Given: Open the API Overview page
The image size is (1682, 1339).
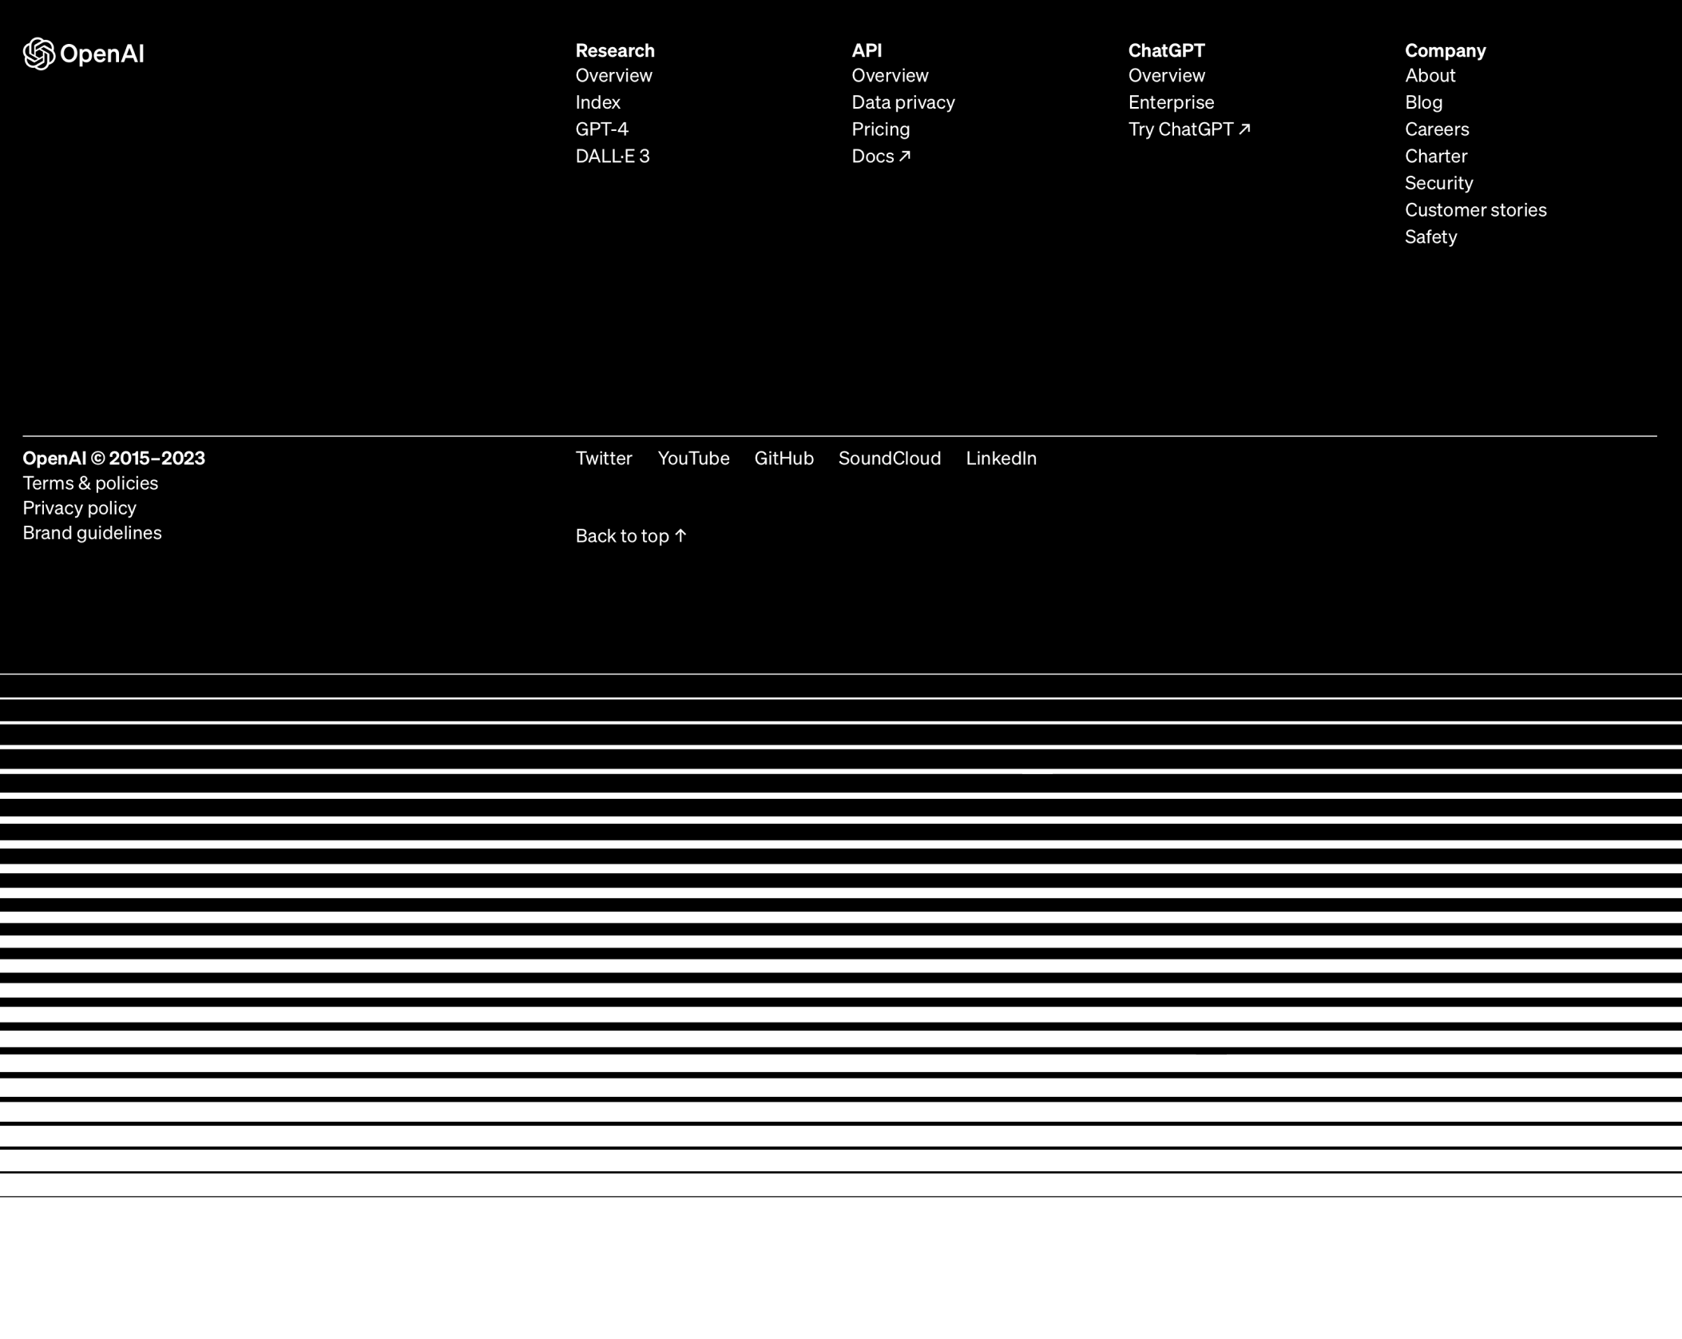Looking at the screenshot, I should click(889, 76).
